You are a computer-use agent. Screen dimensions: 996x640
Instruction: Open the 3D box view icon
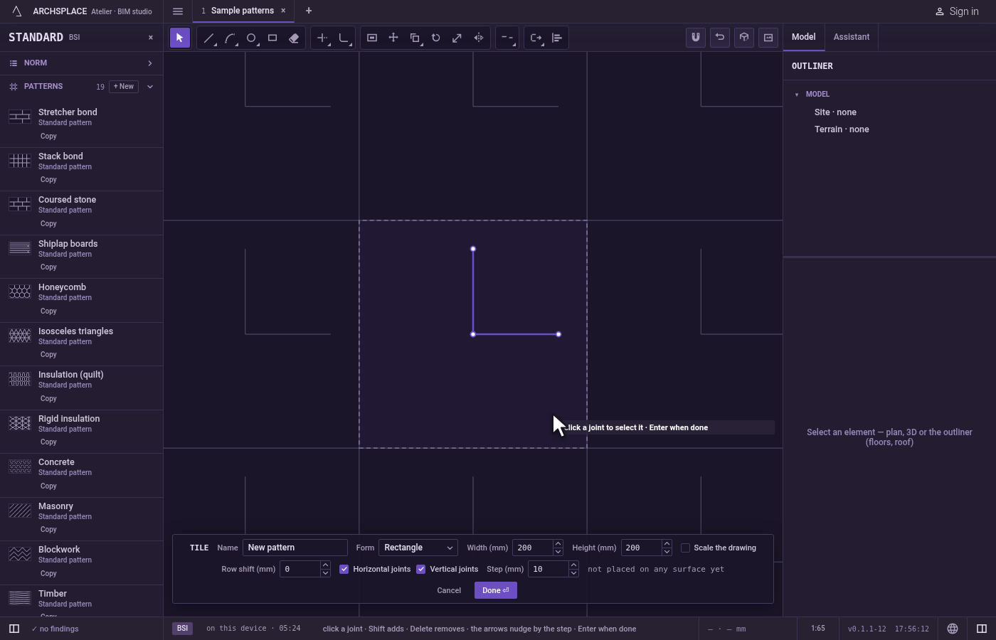point(744,37)
